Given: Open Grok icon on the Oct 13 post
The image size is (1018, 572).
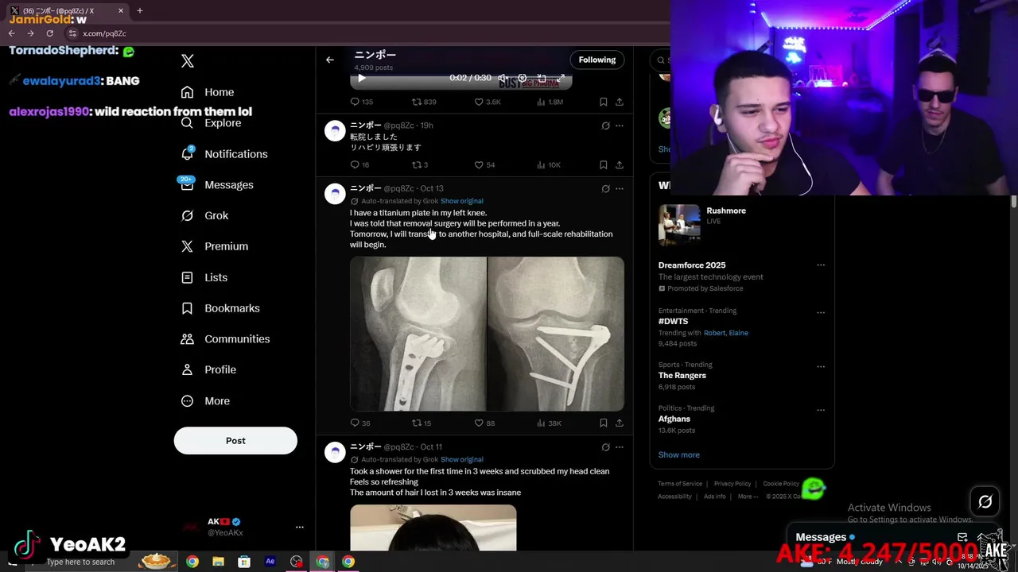Looking at the screenshot, I should tap(605, 188).
